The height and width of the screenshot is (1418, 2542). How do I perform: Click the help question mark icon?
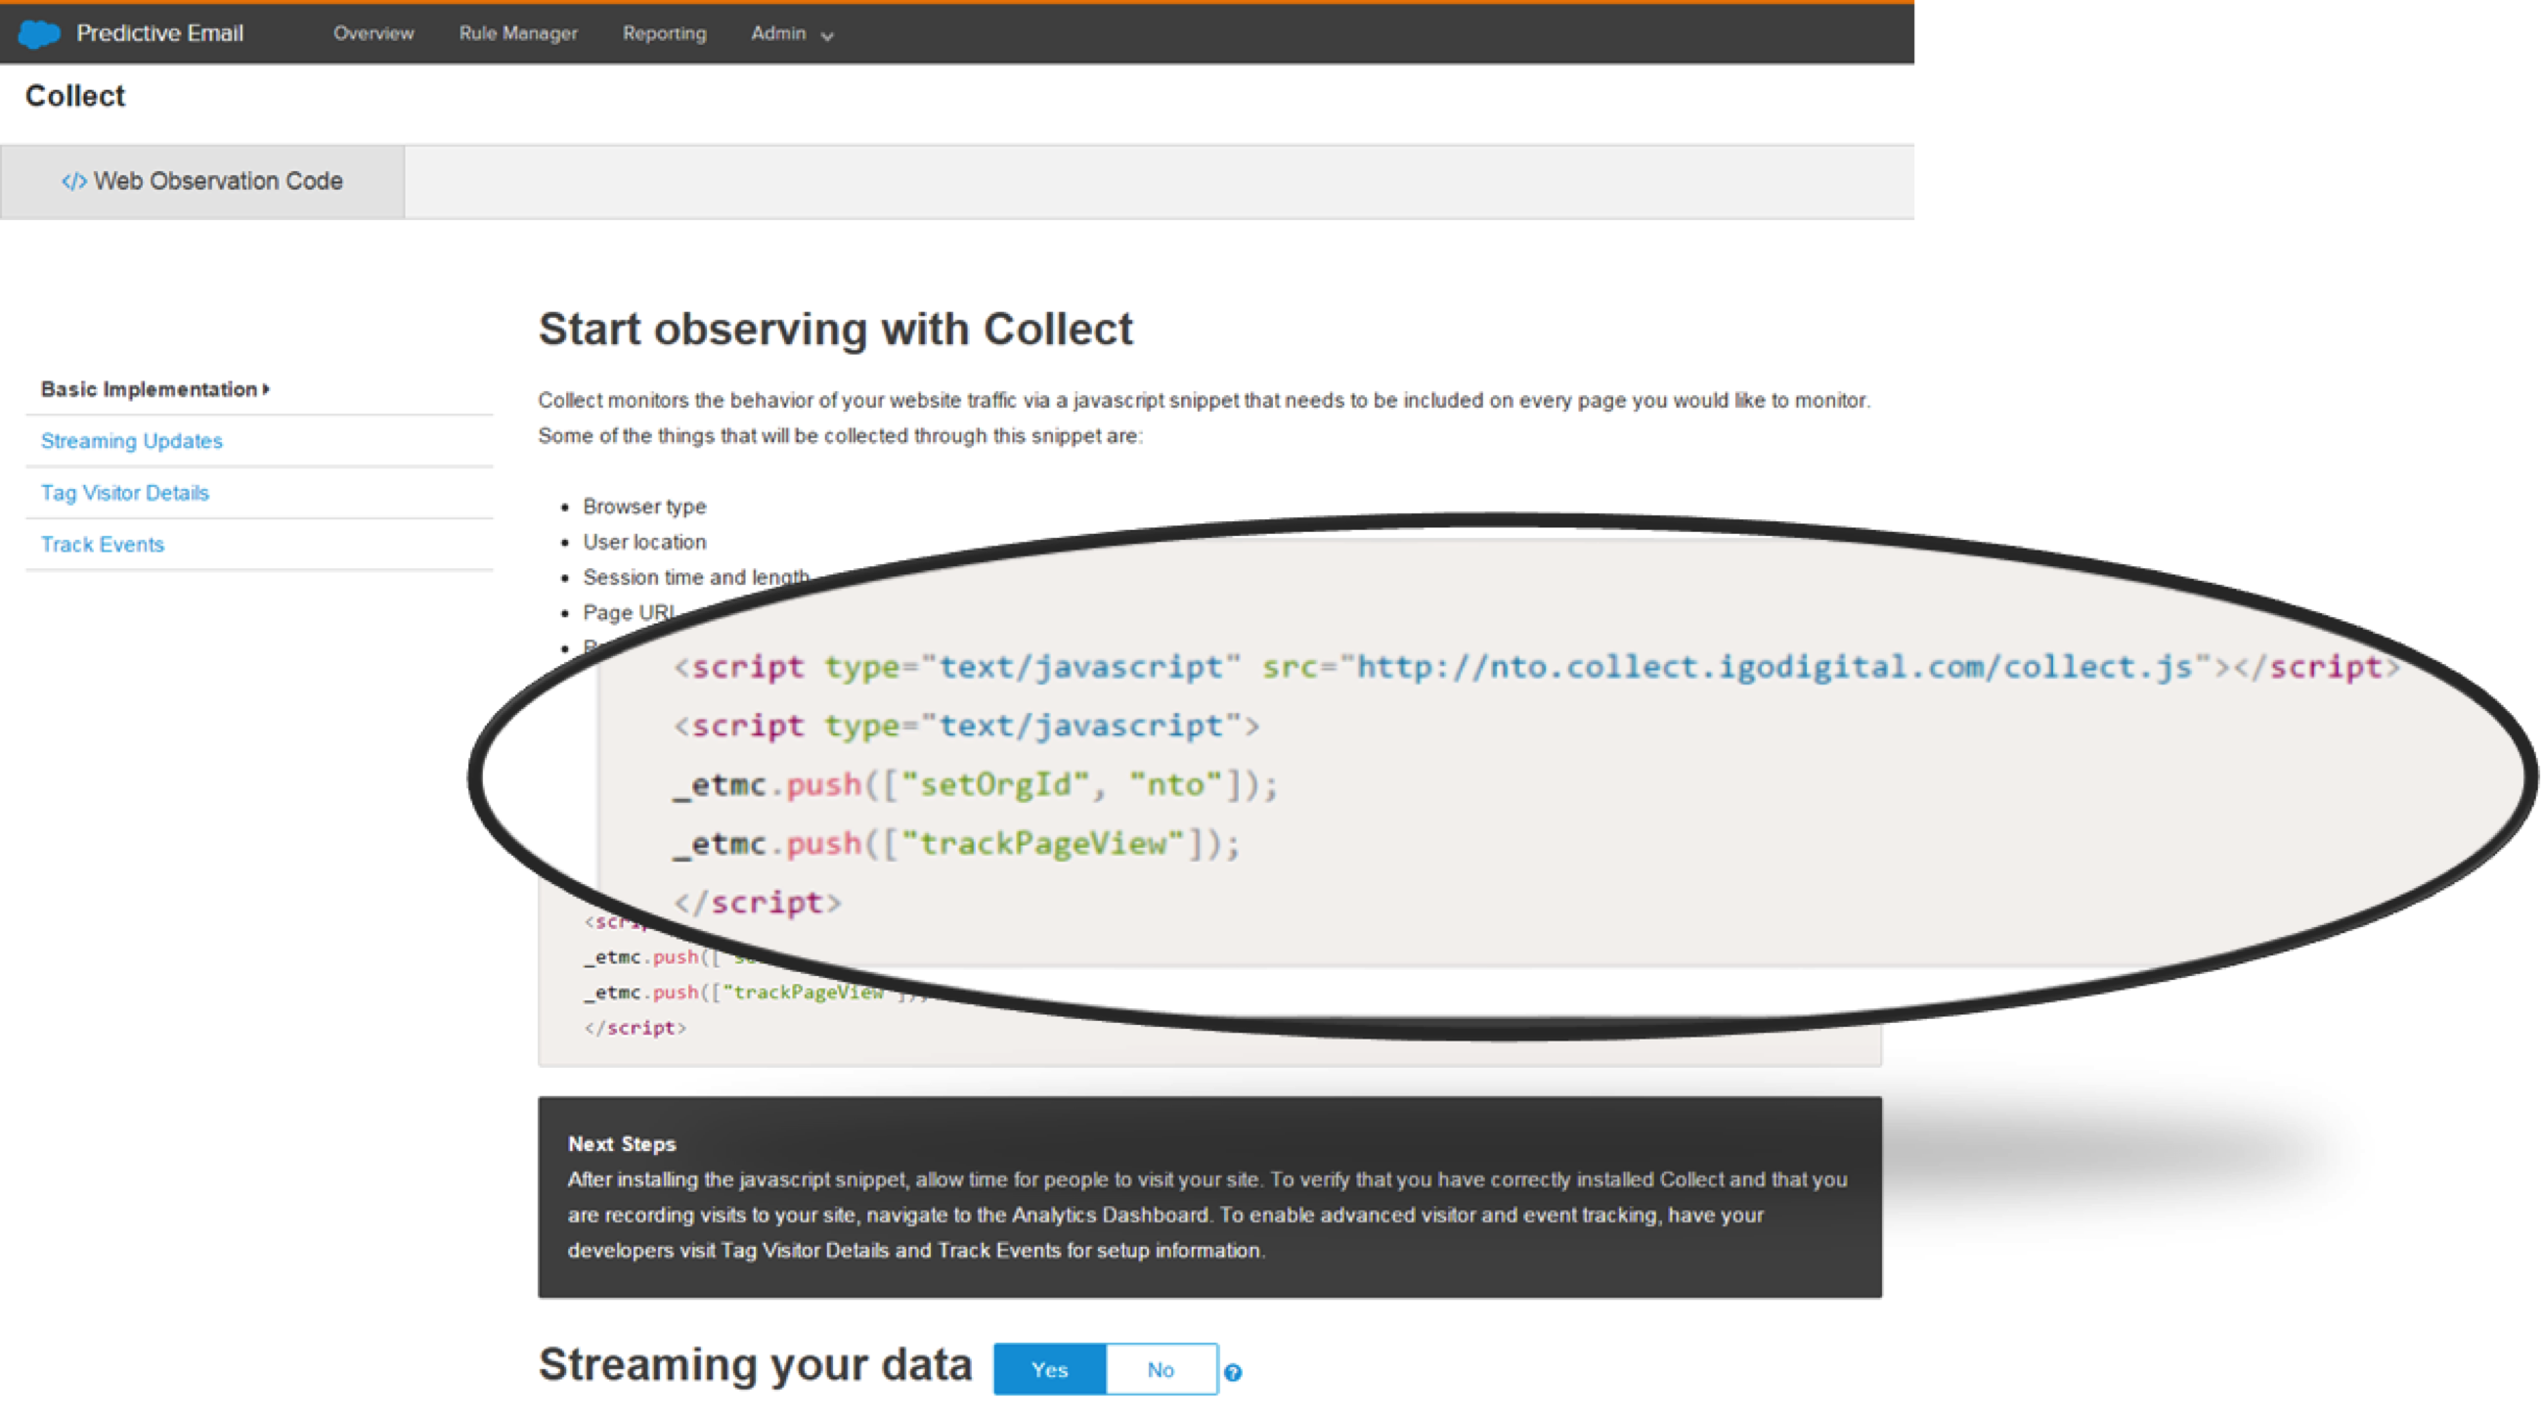(1233, 1372)
